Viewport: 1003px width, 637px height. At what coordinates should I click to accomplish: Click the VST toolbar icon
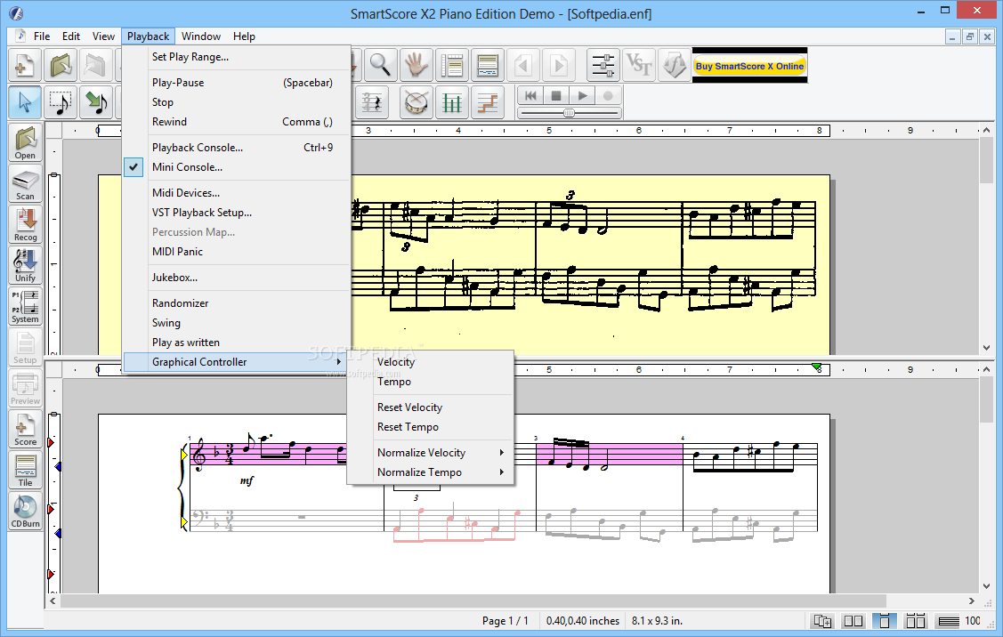[x=638, y=65]
